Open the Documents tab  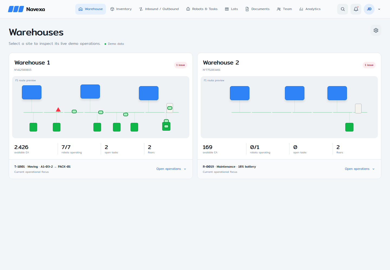pyautogui.click(x=257, y=9)
